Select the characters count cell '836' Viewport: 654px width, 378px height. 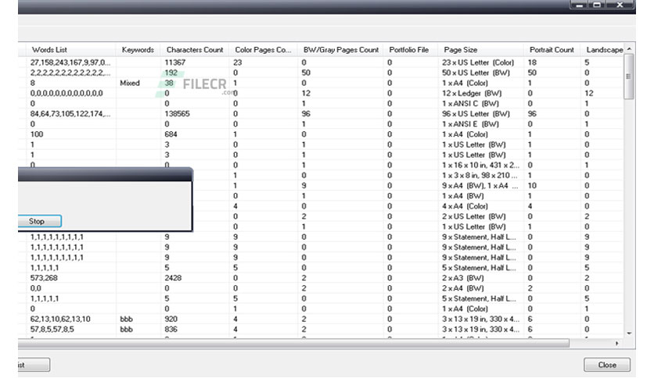(x=171, y=330)
